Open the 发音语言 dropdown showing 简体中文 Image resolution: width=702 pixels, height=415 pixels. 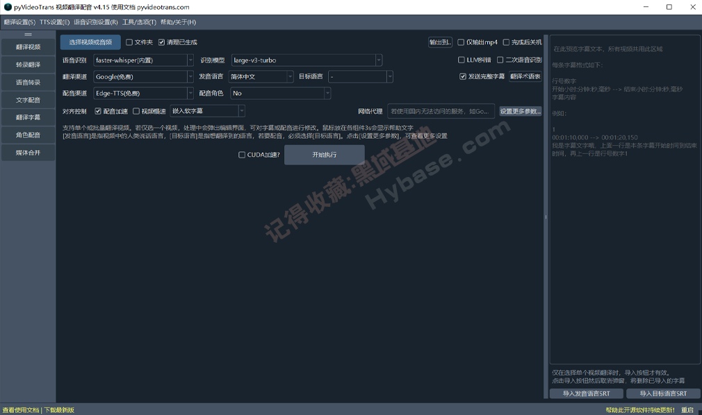click(261, 76)
